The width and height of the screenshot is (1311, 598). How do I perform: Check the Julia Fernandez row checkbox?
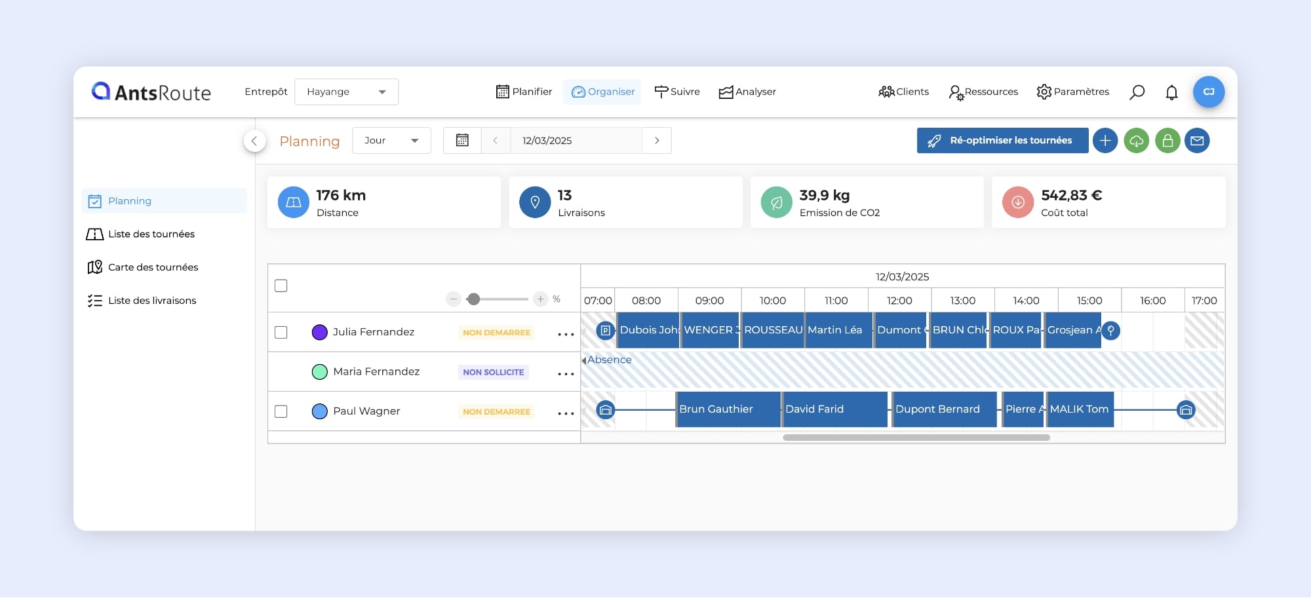281,332
